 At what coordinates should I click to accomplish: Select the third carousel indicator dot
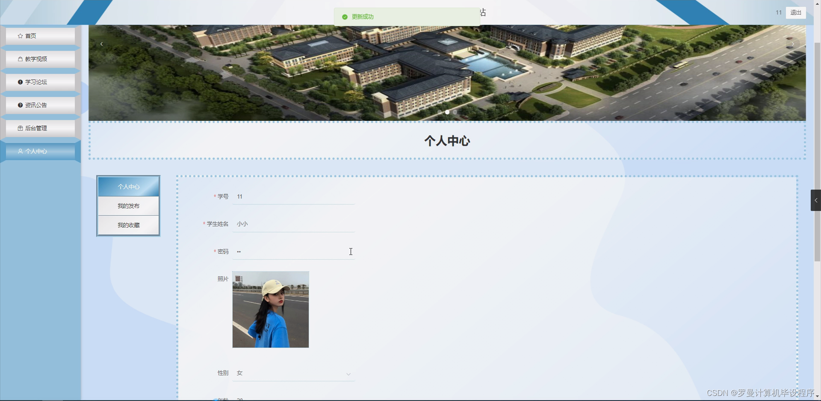[x=455, y=112]
